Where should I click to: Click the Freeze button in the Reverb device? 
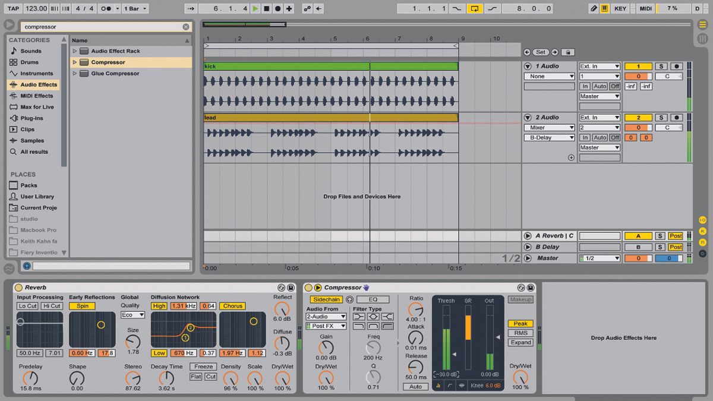tap(203, 367)
